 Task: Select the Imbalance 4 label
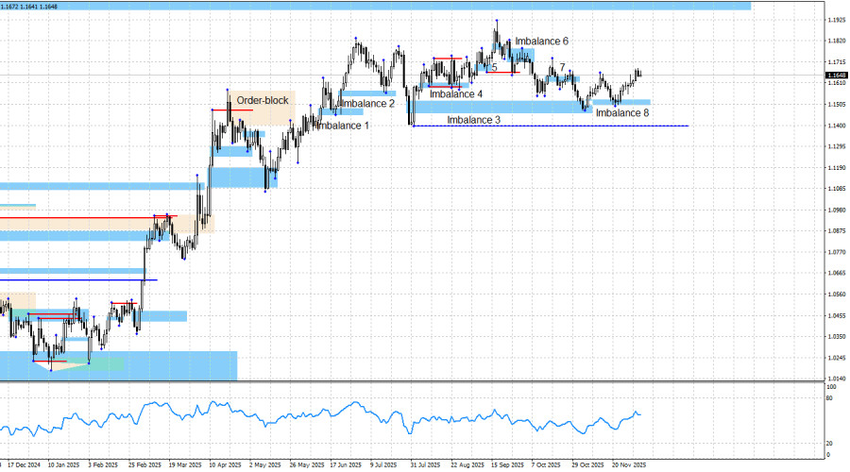(x=456, y=94)
